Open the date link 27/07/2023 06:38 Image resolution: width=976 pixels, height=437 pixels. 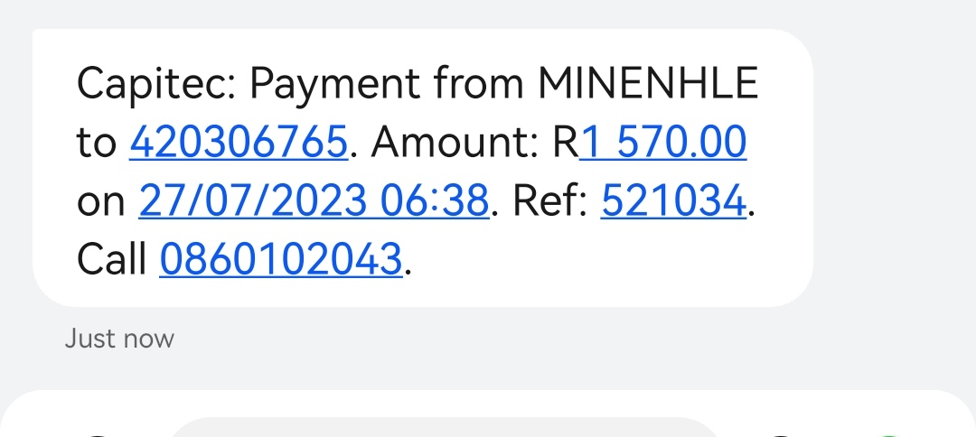(314, 200)
